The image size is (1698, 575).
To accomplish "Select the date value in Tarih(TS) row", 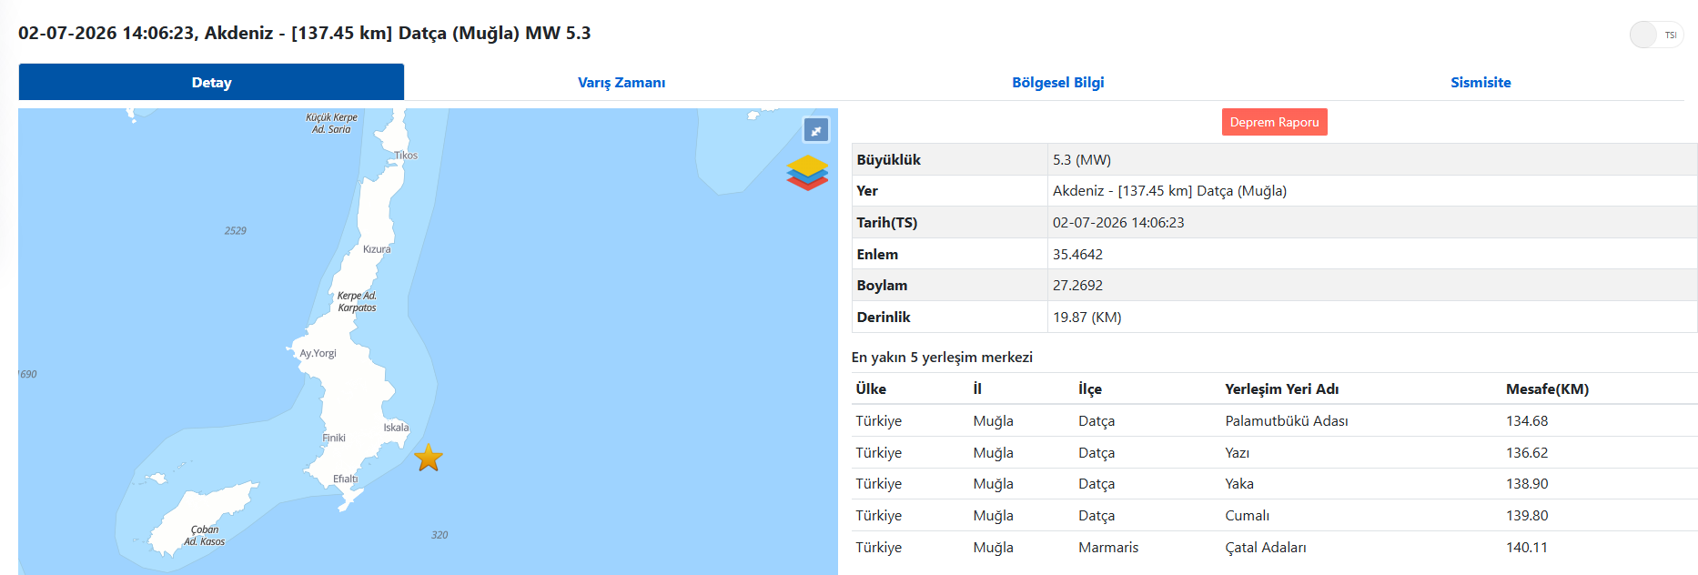I will [x=1118, y=223].
